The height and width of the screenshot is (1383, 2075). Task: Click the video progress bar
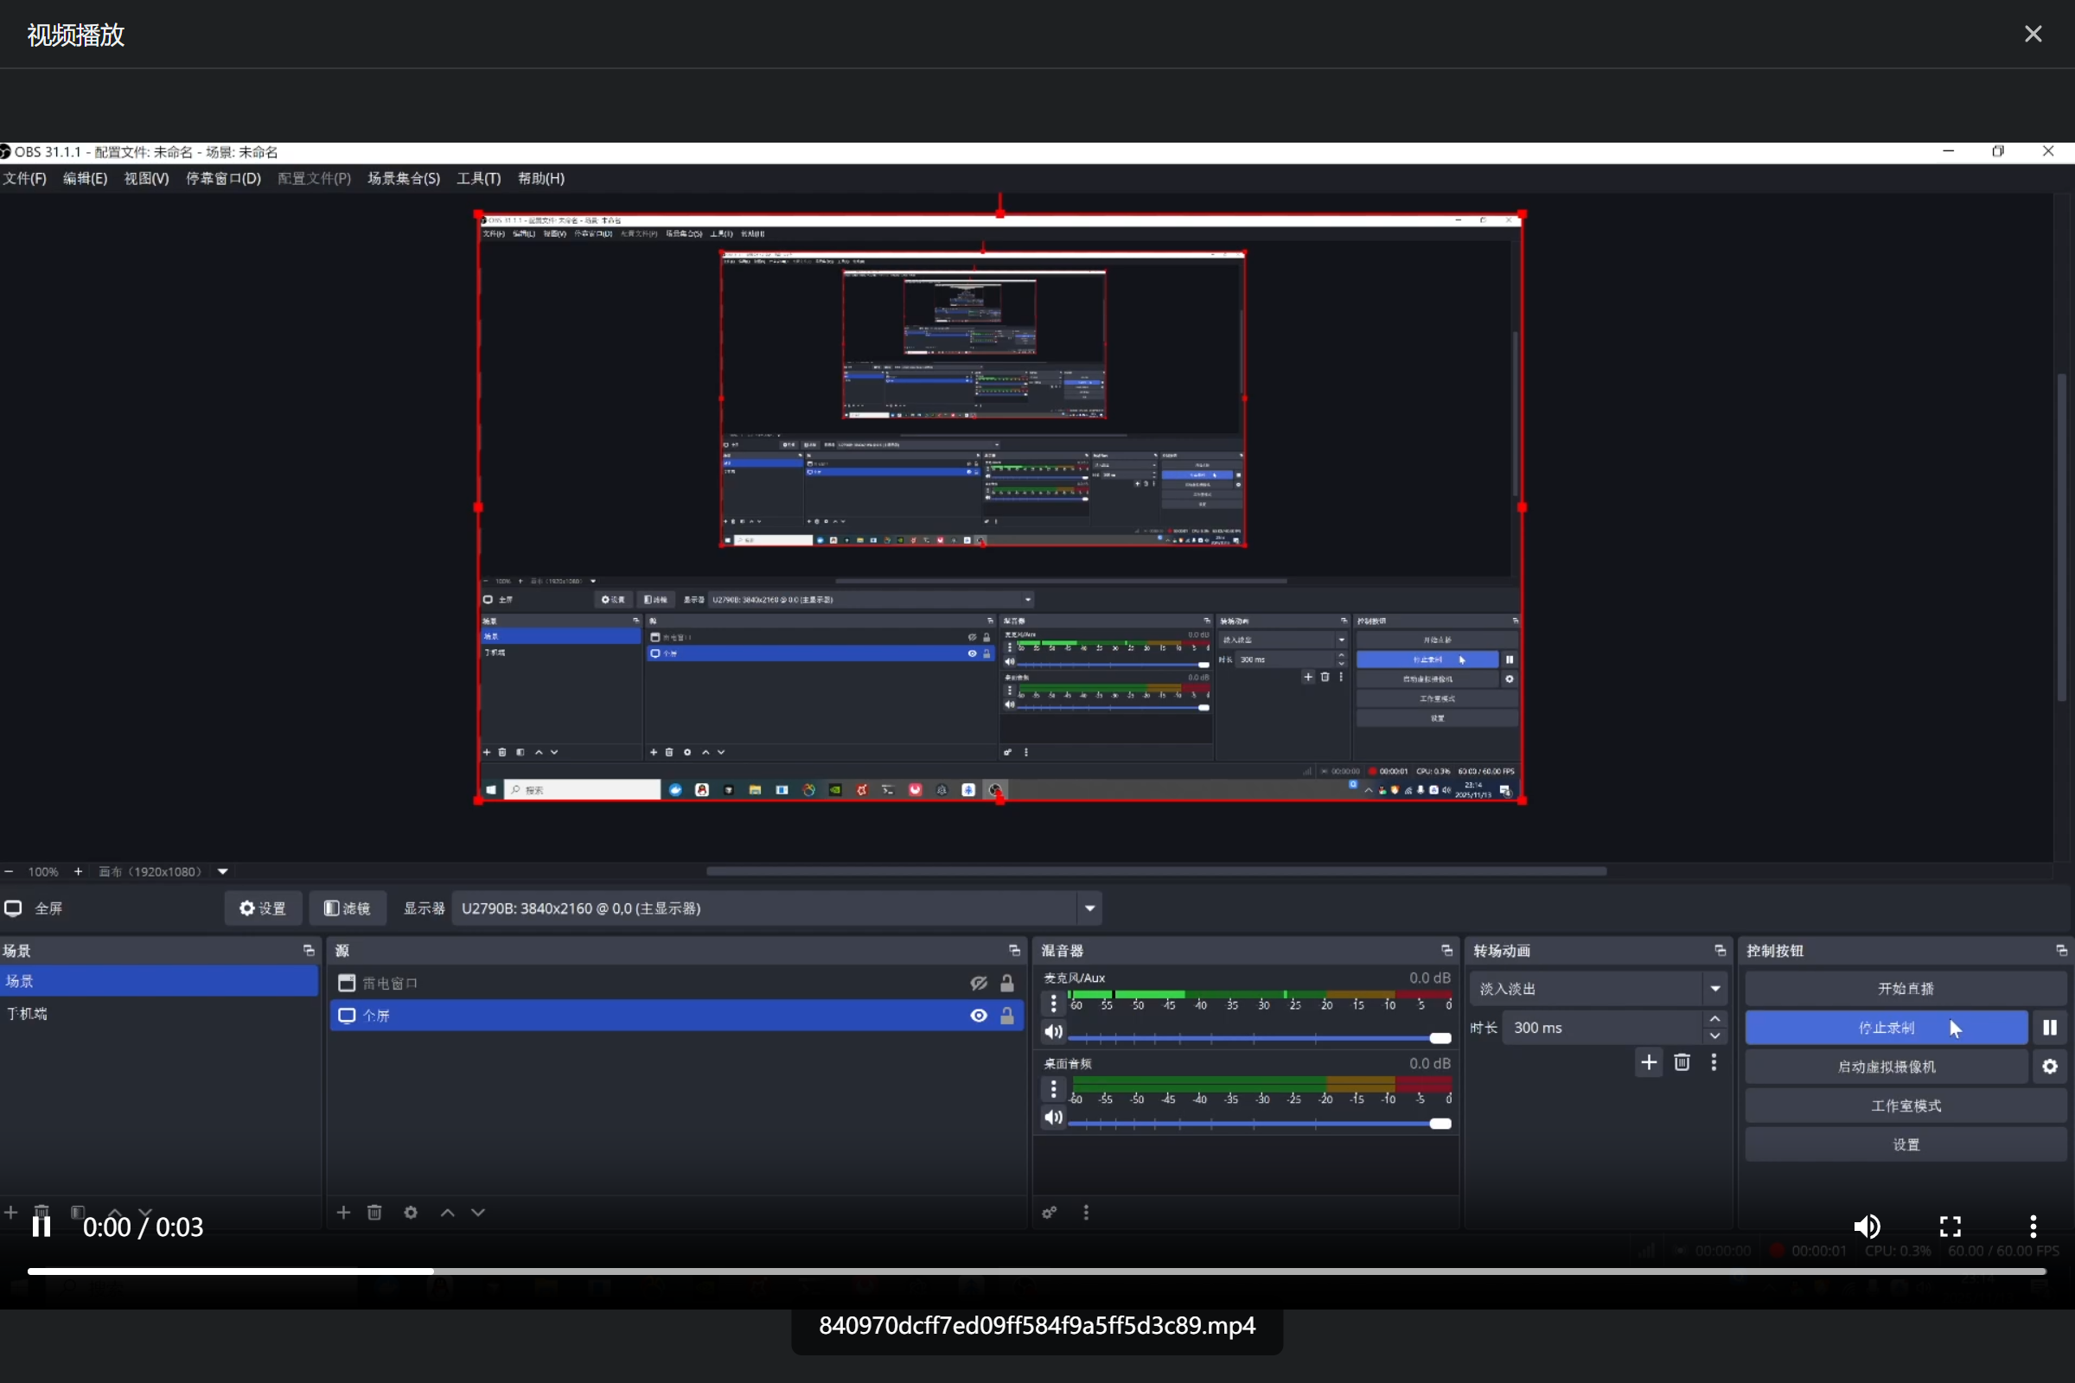point(1037,1271)
